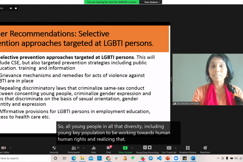Click the top-left recording indicator stop button

click(x=16, y=8)
